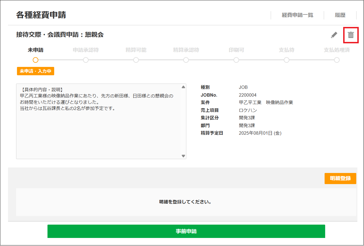
Task: Select the 精算承認待 stage indicator
Action: point(186,60)
